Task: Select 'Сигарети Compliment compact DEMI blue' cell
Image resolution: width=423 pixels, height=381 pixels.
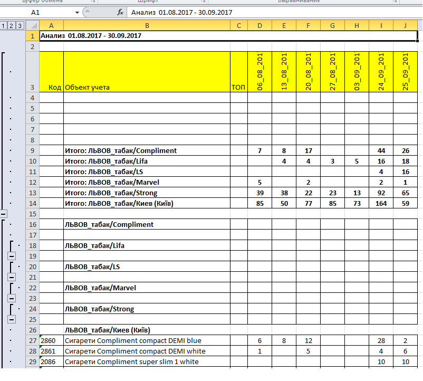Action: click(x=147, y=340)
